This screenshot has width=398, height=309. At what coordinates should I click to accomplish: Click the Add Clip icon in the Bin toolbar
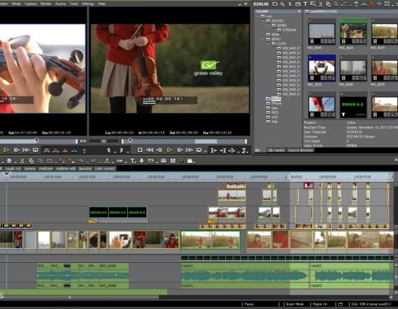(298, 4)
